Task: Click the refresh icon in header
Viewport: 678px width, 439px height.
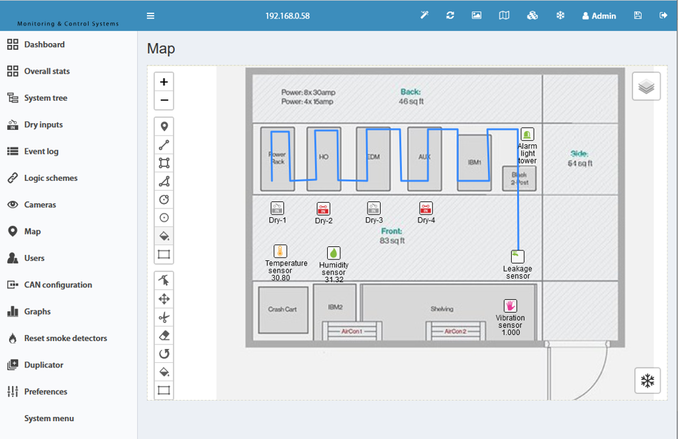Action: tap(450, 15)
